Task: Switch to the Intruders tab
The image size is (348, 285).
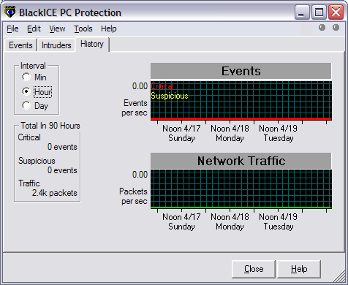Action: pyautogui.click(x=56, y=45)
